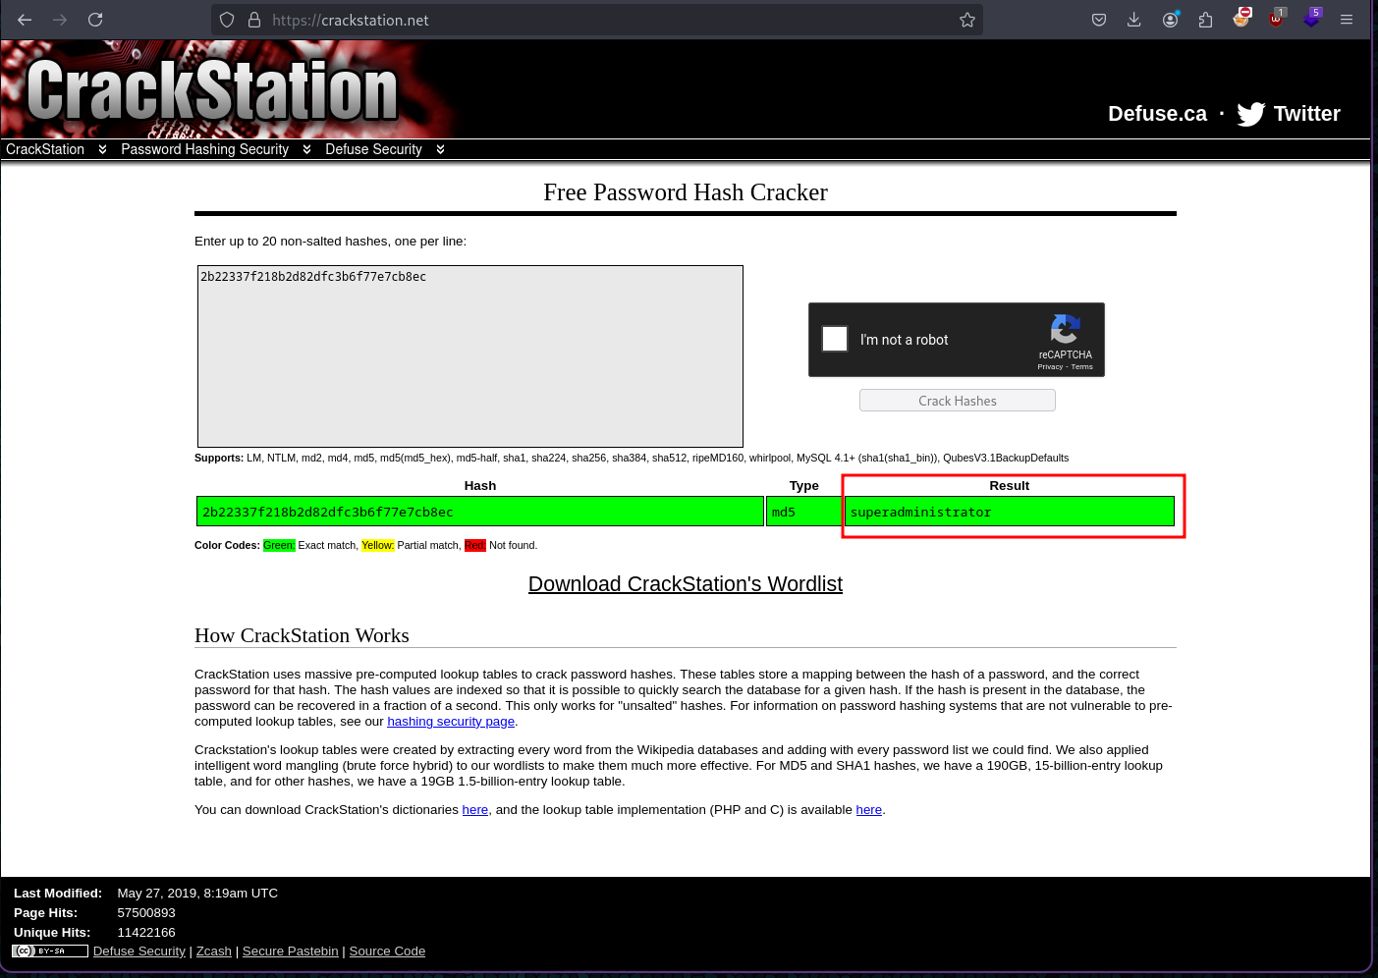Viewport: 1378px width, 978px height.
Task: Open the uBlock Origin extension icon
Action: pos(1277,18)
